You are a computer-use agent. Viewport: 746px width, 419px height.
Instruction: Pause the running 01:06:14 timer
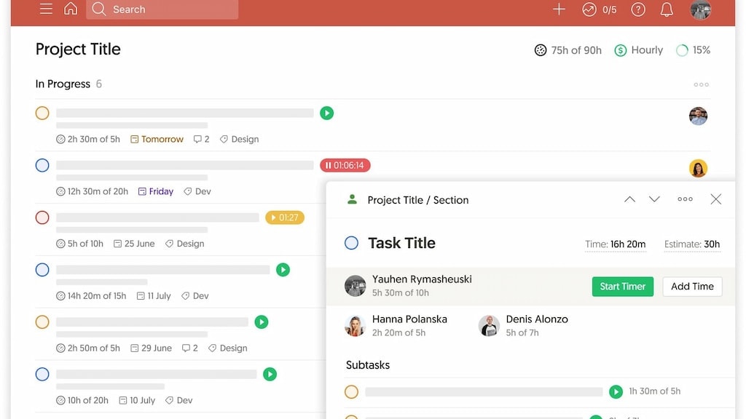(345, 165)
